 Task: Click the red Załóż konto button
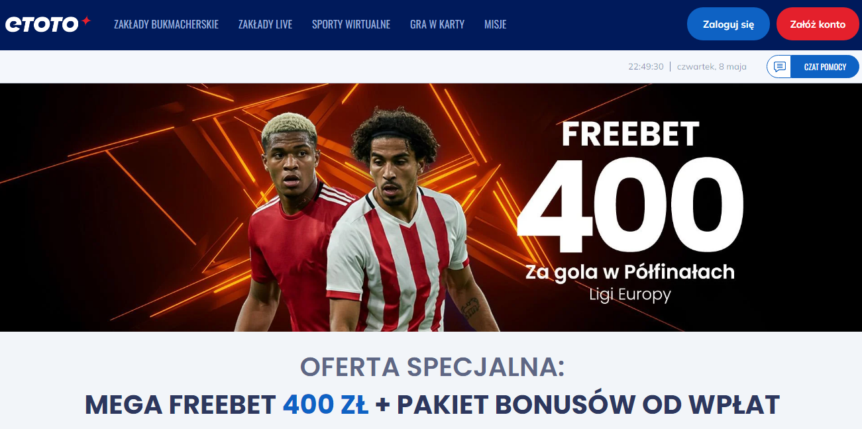[x=818, y=24]
